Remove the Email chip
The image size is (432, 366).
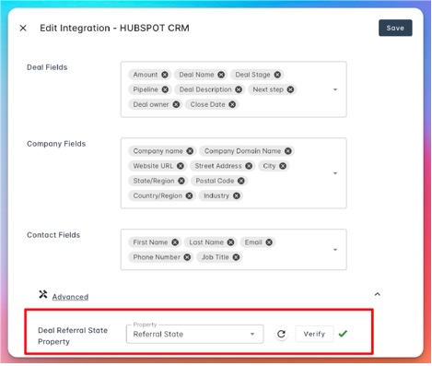pos(269,242)
